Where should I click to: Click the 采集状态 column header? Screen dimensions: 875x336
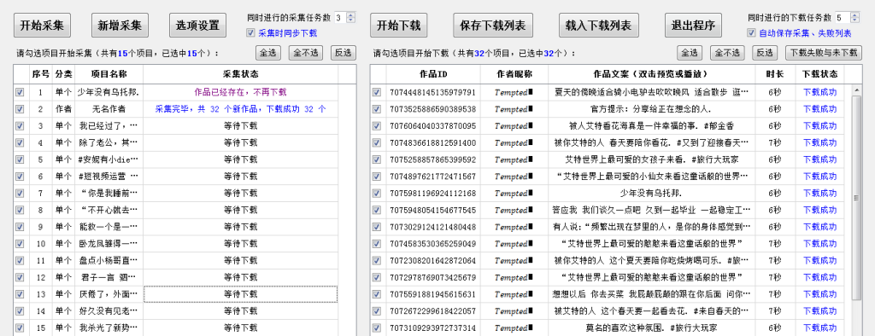coord(240,74)
